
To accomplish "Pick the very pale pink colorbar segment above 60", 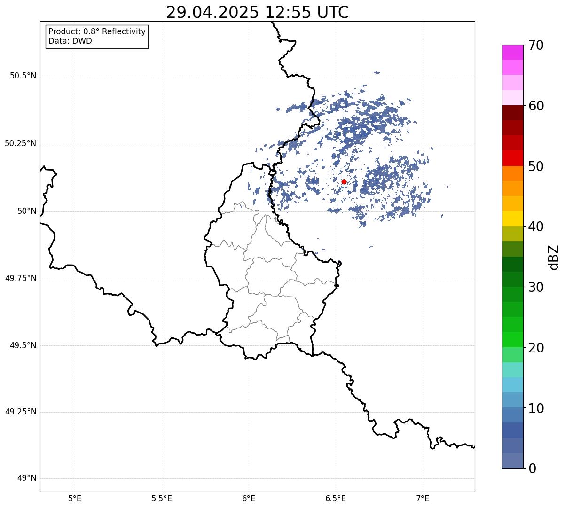I will click(512, 98).
